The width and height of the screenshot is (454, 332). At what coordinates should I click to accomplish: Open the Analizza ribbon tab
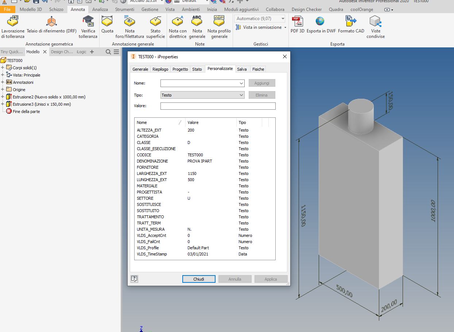[100, 9]
